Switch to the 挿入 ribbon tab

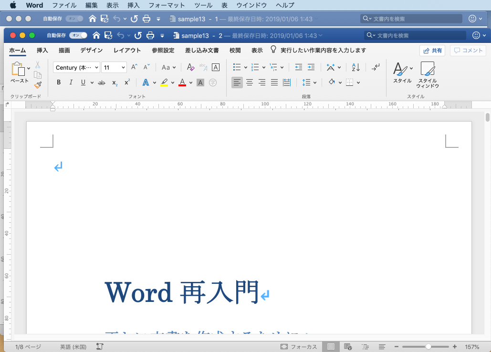42,51
